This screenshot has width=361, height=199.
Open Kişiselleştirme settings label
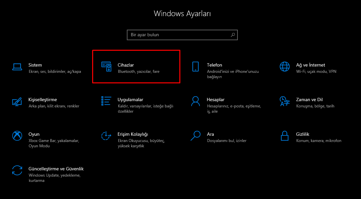43,100
